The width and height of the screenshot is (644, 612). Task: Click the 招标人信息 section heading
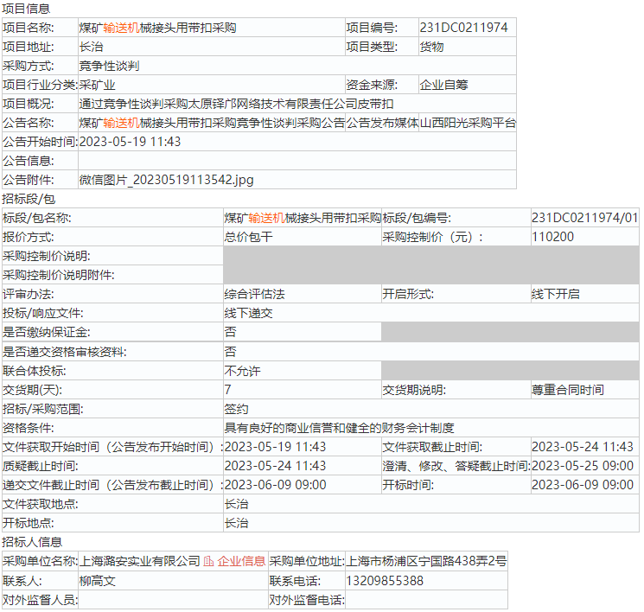(x=32, y=542)
